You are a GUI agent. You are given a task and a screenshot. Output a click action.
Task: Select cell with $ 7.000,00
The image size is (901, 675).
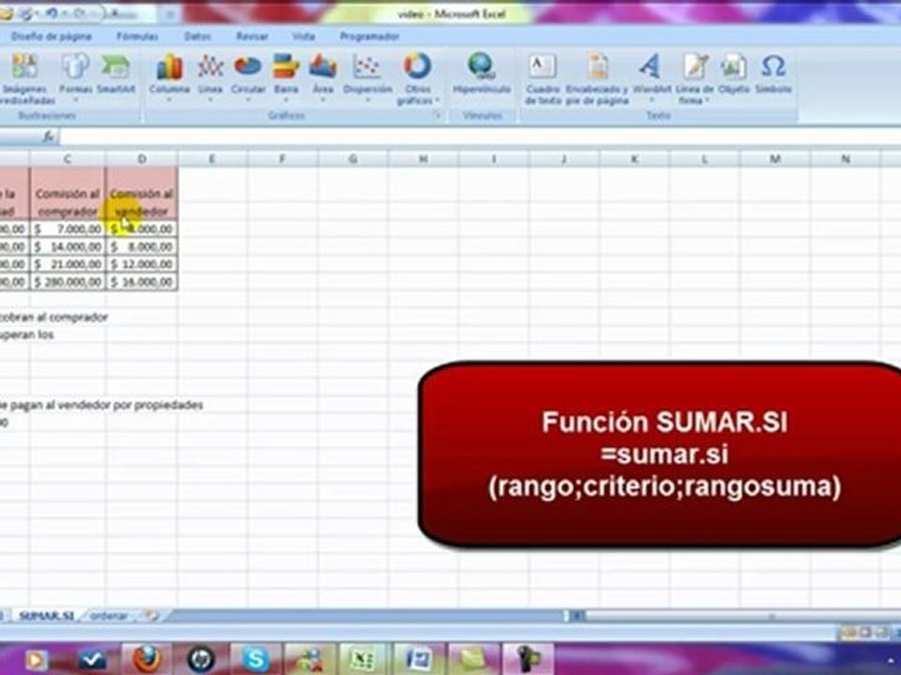coord(68,229)
